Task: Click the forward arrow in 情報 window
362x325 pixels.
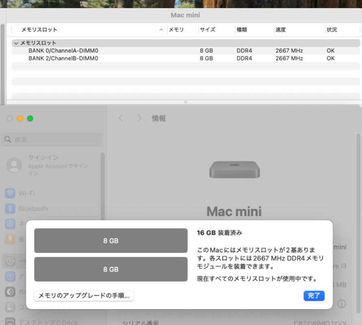Action: [x=139, y=118]
